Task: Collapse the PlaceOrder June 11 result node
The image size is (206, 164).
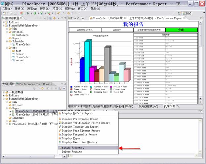Action: tap(11, 111)
